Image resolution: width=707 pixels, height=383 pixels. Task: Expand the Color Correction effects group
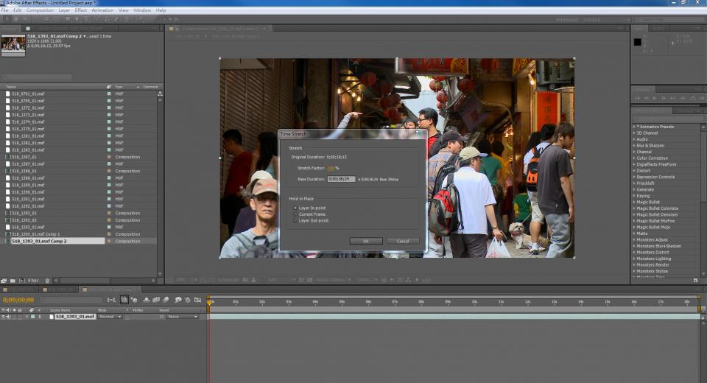[x=634, y=158]
